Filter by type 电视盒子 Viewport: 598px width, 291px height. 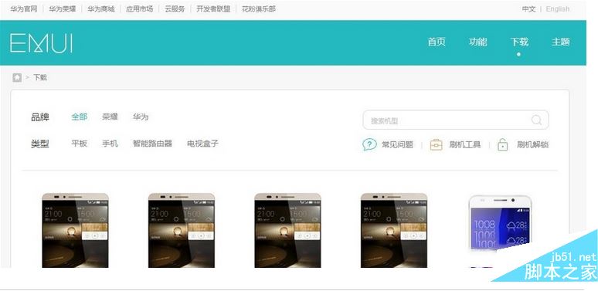tap(202, 144)
